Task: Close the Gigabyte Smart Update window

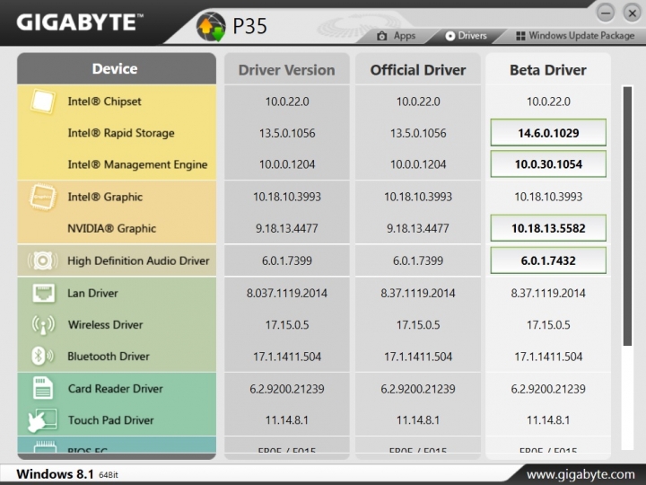Action: 632,13
